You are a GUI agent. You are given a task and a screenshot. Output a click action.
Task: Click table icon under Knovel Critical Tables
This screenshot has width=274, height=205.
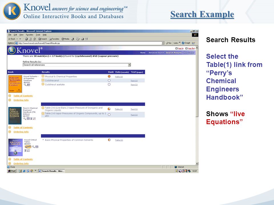(37, 147)
